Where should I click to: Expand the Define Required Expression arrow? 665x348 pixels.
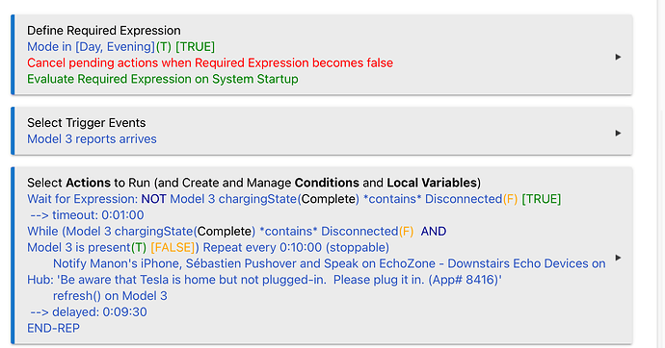pyautogui.click(x=618, y=57)
